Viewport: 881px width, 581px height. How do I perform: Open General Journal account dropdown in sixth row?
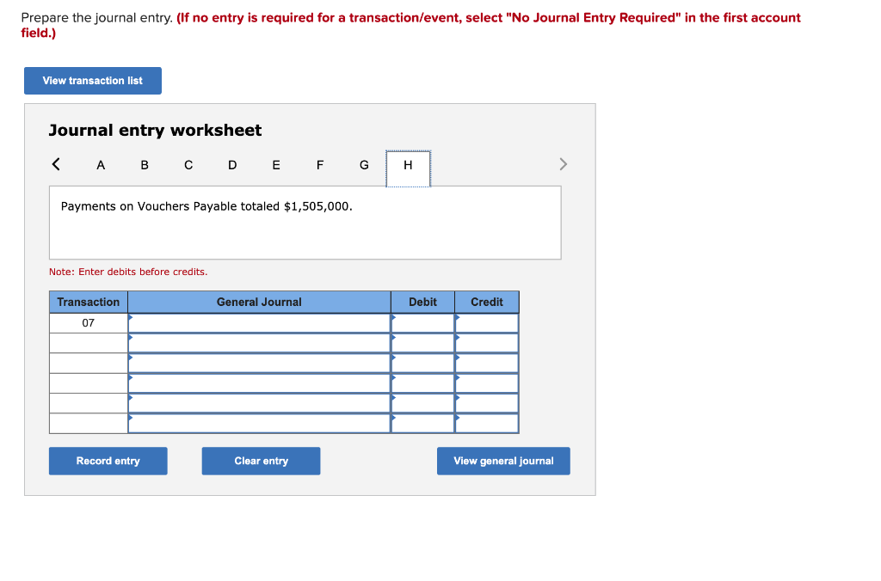[x=259, y=423]
